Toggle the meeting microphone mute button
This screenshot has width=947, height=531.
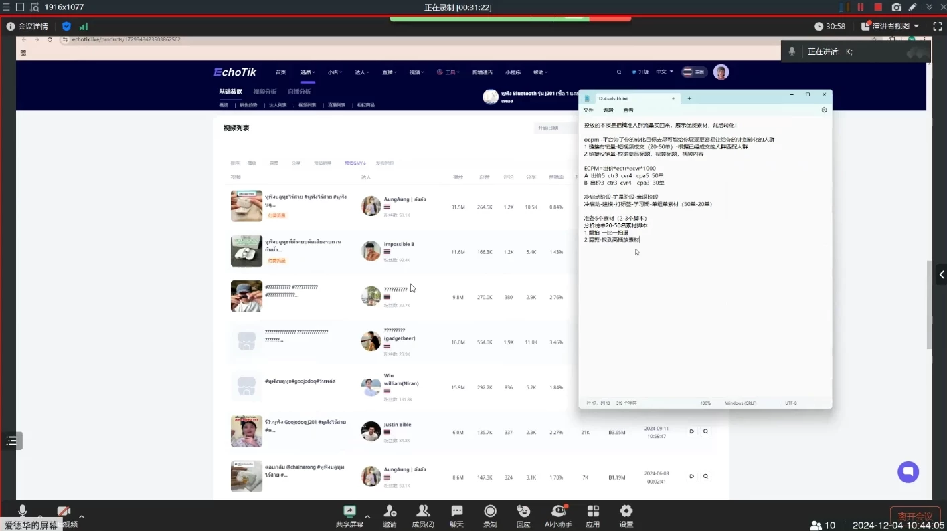[x=23, y=512]
